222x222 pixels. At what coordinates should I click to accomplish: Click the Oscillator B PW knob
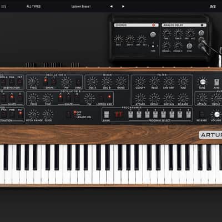[89, 98]
